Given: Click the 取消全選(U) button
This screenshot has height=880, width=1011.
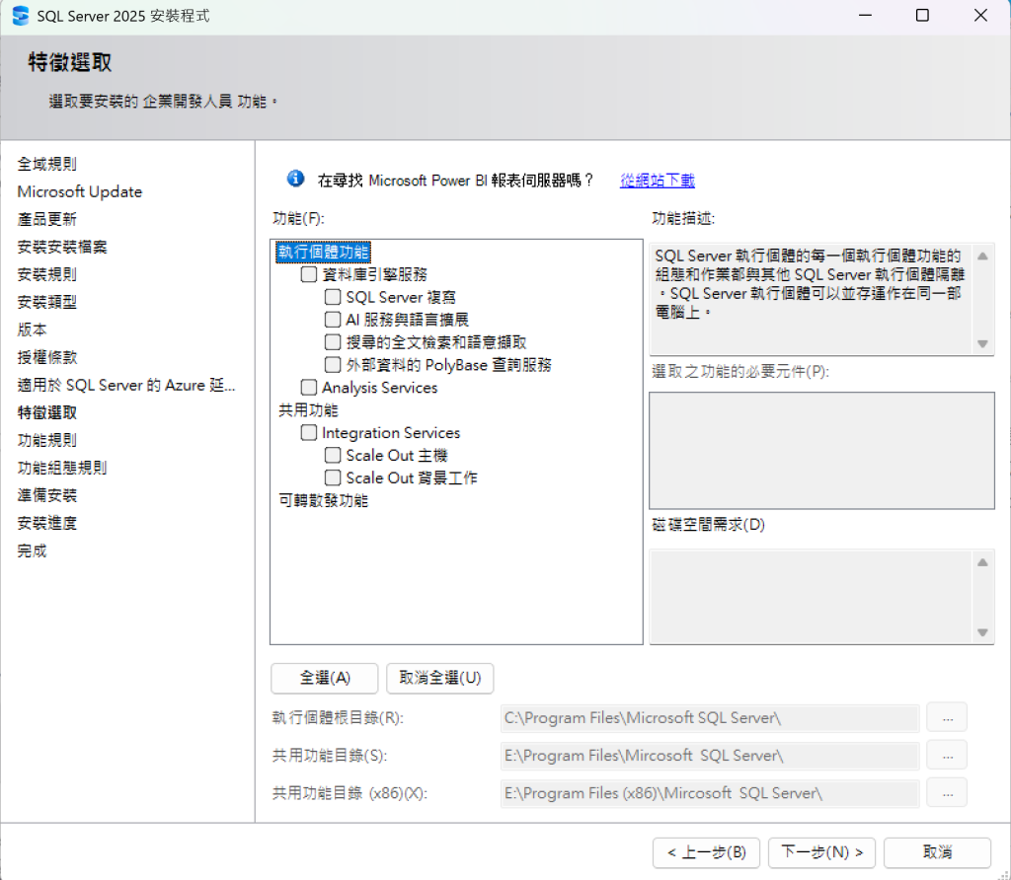Looking at the screenshot, I should [x=439, y=679].
